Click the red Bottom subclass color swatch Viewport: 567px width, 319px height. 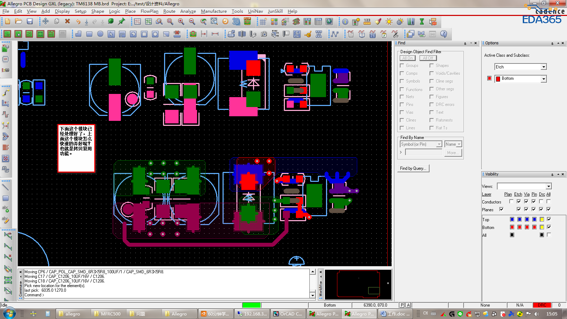[489, 78]
